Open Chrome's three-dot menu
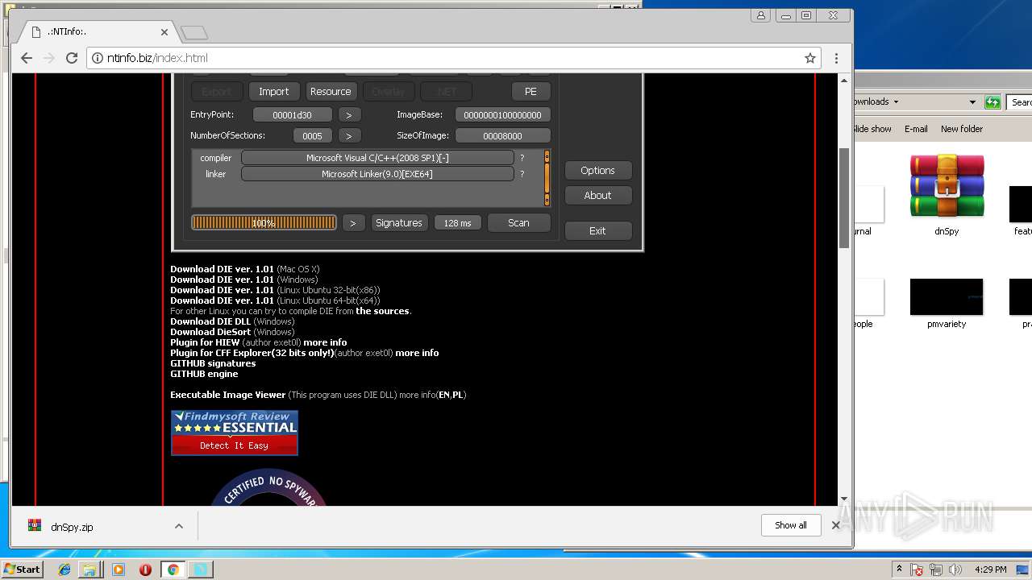1032x580 pixels. point(836,58)
